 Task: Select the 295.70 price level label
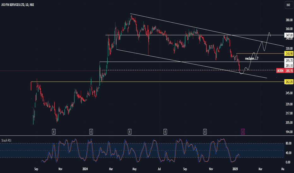pyautogui.click(x=289, y=61)
